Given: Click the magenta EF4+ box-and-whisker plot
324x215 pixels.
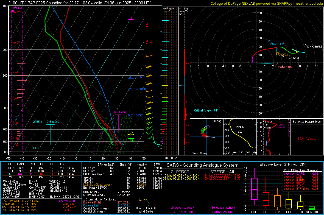Looking at the screenshot, I should point(254,187).
